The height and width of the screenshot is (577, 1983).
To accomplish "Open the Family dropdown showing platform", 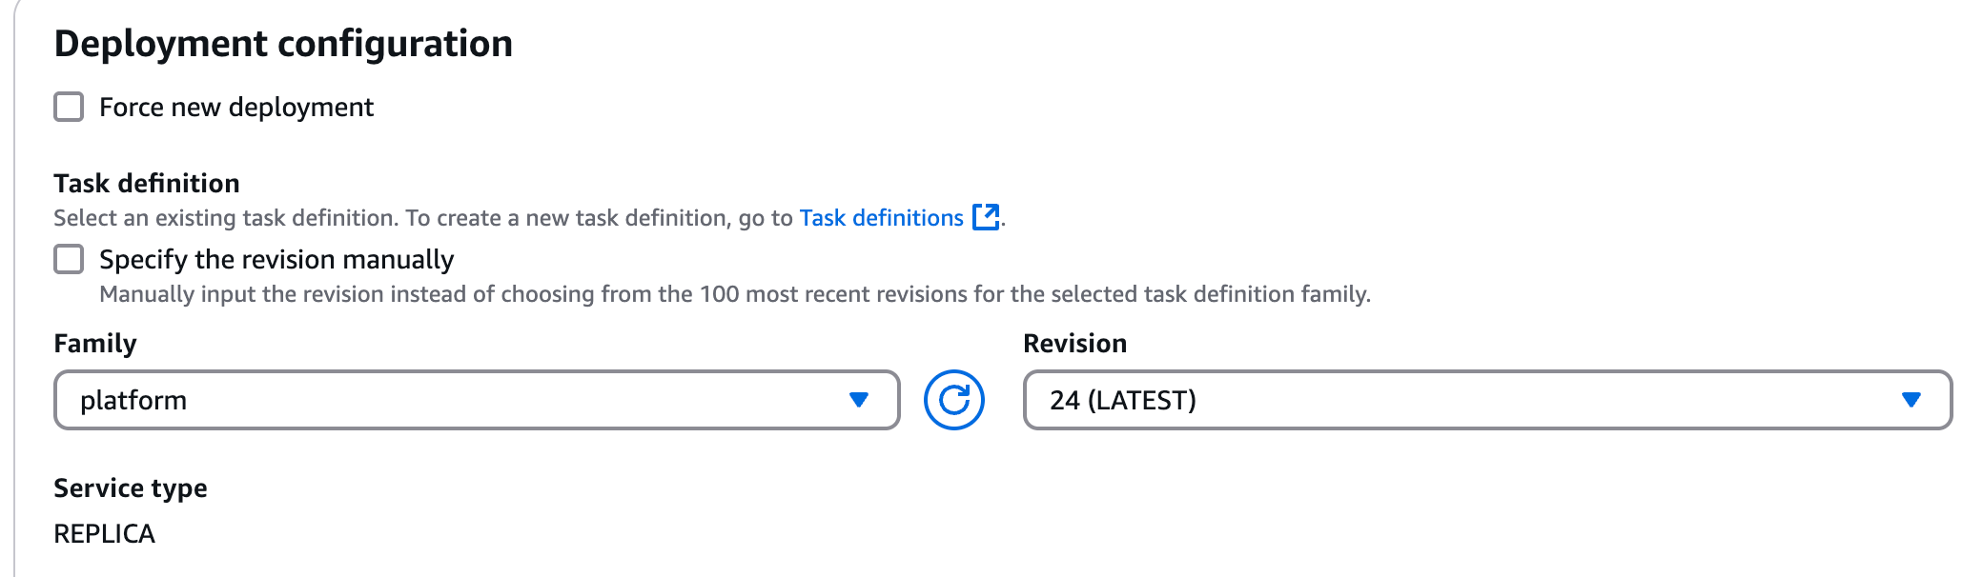I will tap(477, 400).
